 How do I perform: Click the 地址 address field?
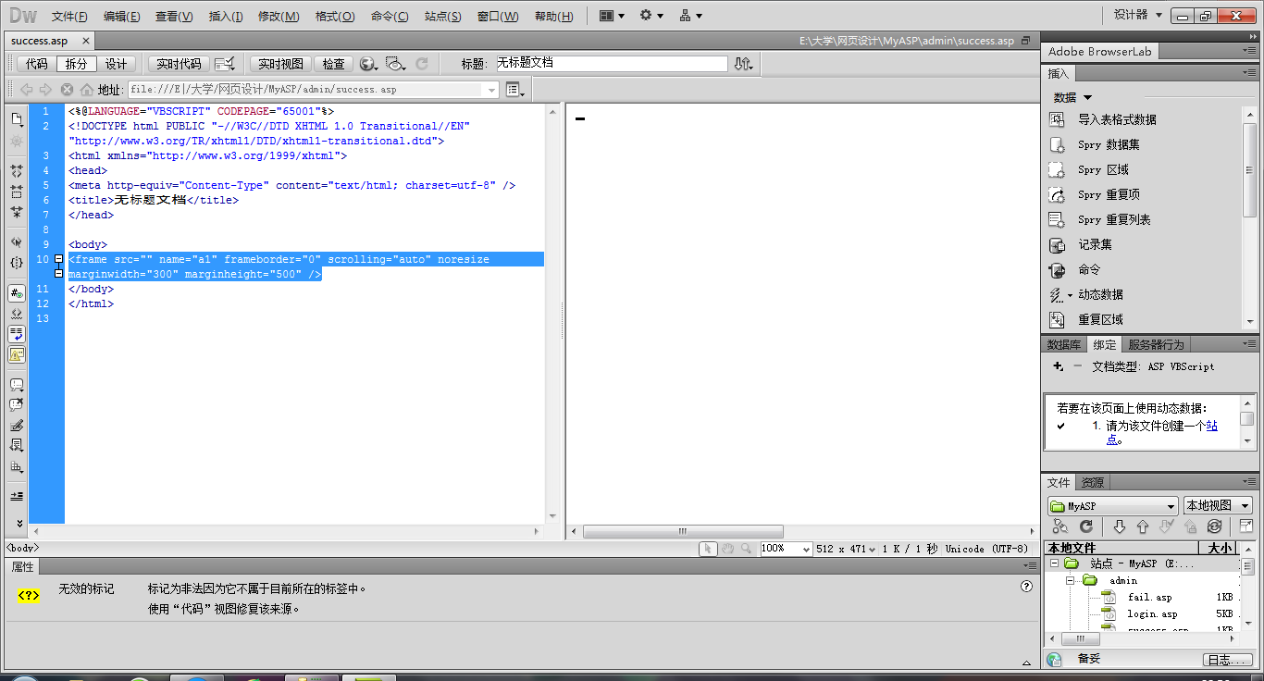click(314, 90)
